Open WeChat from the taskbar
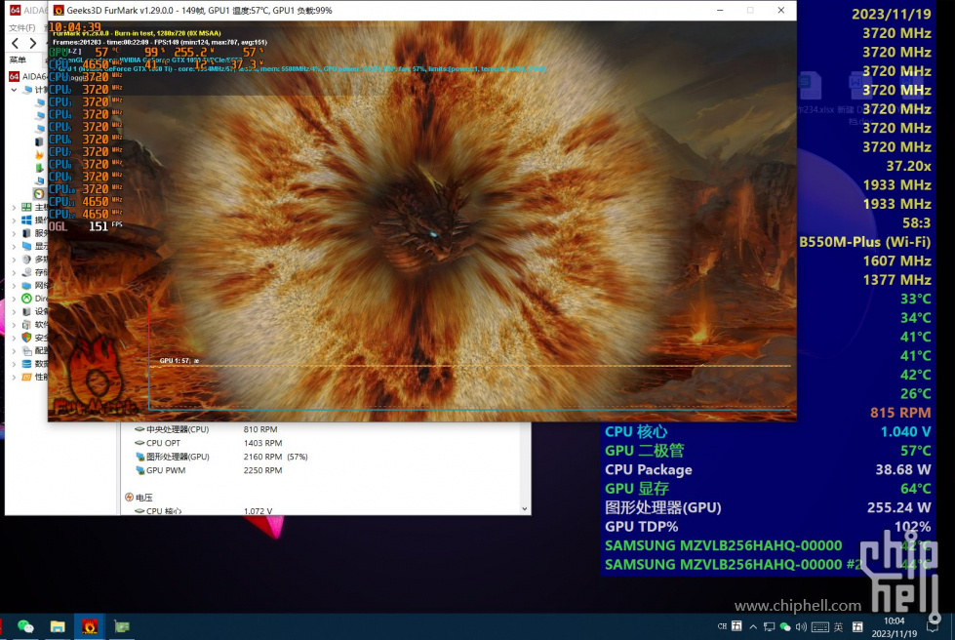This screenshot has width=955, height=640. 25,626
